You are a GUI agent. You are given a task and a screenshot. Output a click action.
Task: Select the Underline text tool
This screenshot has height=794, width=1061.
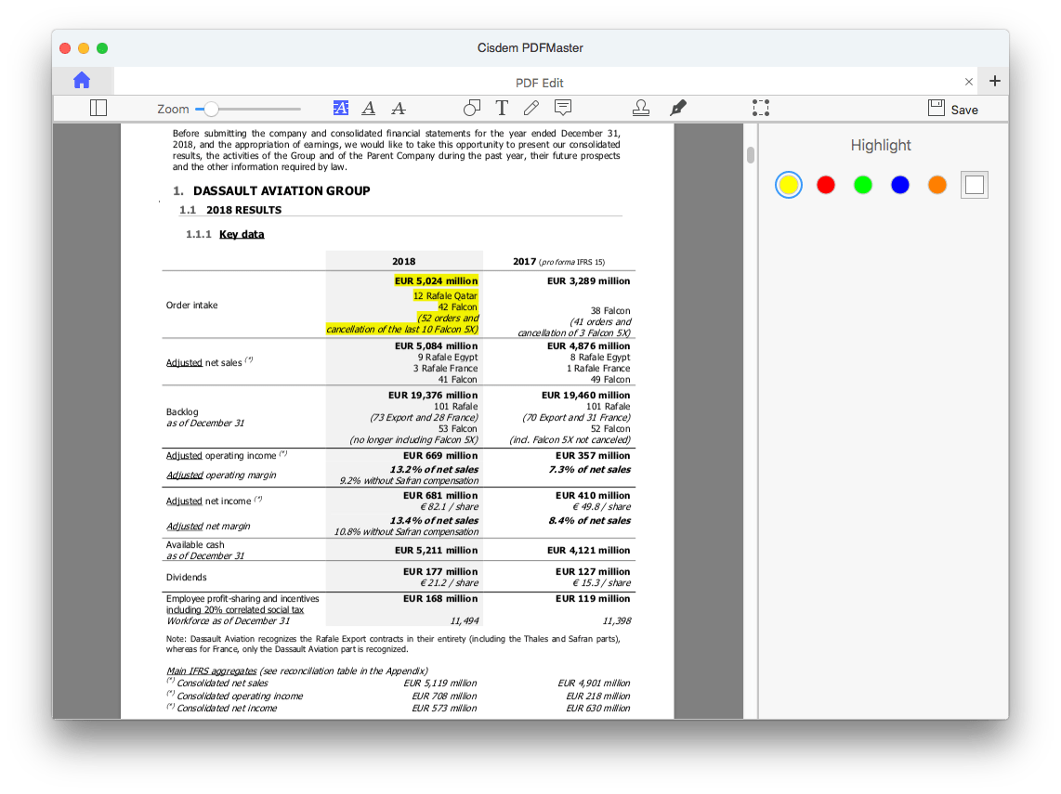(x=369, y=109)
